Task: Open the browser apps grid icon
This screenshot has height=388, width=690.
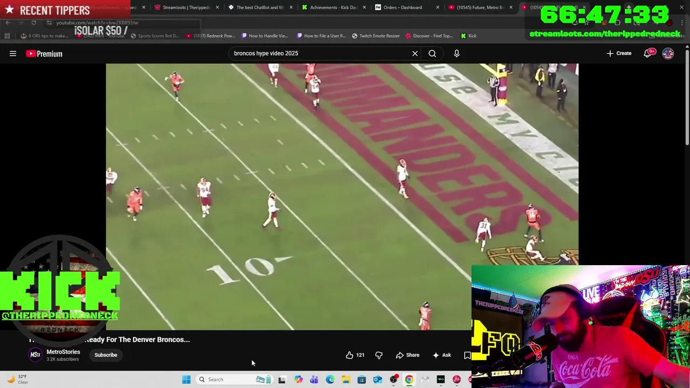Action: coord(7,36)
